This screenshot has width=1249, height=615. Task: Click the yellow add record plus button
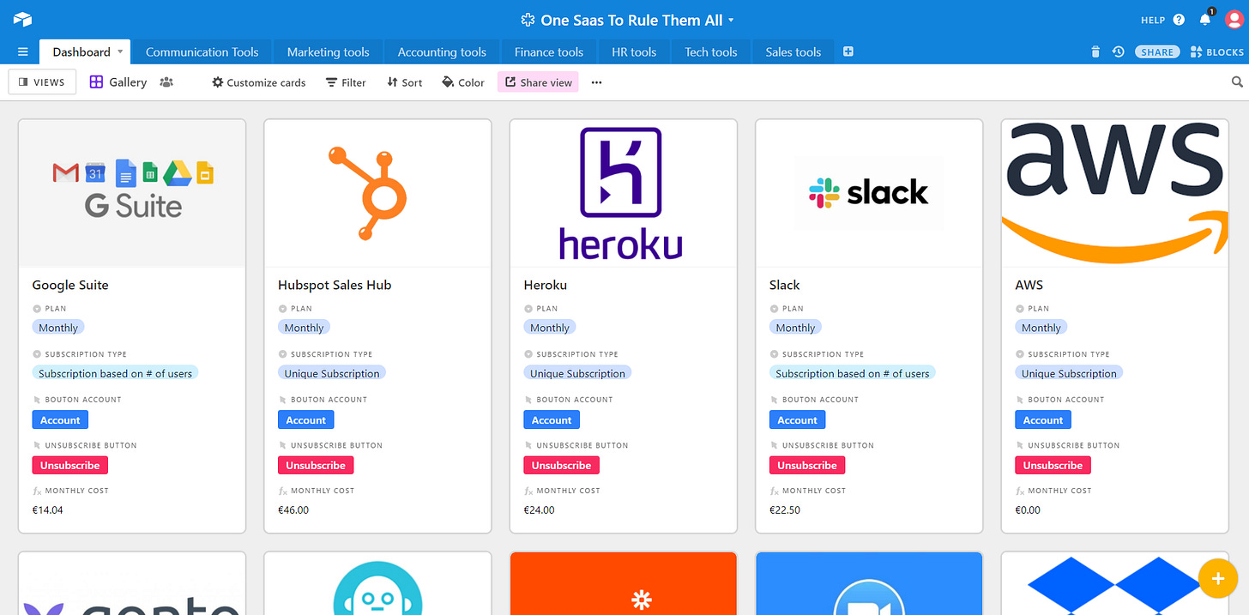[x=1217, y=578]
